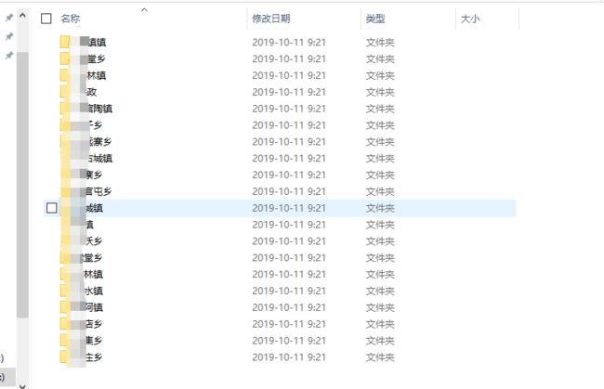This screenshot has width=604, height=389.
Task: Click the folder icon of the 政 folder
Action: coord(65,92)
